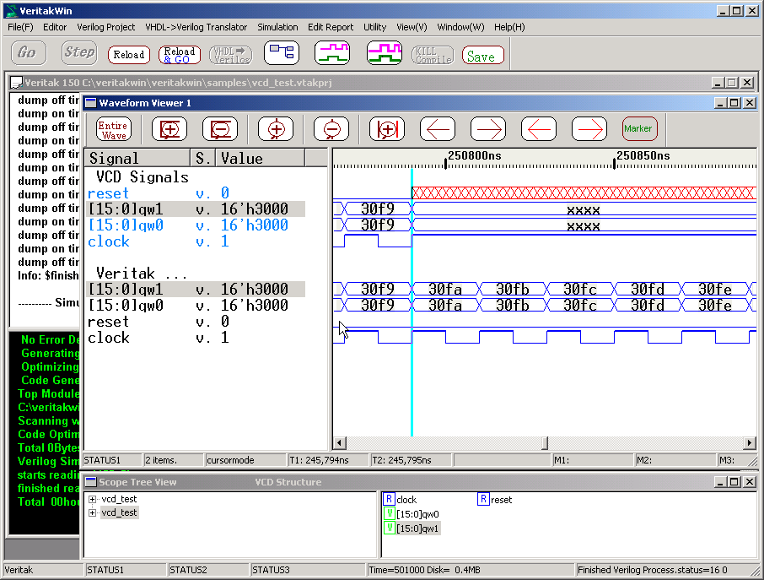Screen dimensions: 764x580
Task: Click the thin pink-green waveform icon
Action: 332,52
